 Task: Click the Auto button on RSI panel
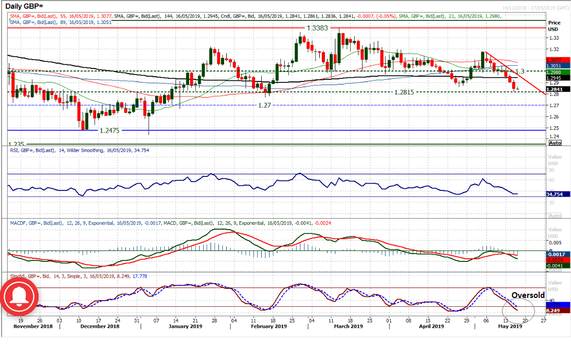coord(555,215)
